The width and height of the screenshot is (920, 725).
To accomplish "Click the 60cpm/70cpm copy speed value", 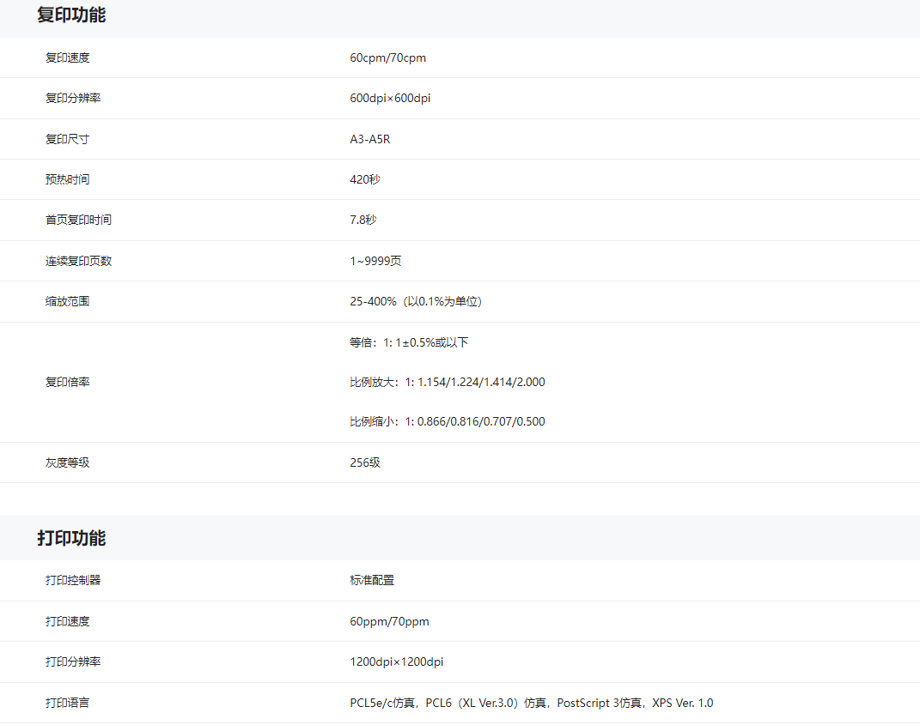I will click(387, 57).
